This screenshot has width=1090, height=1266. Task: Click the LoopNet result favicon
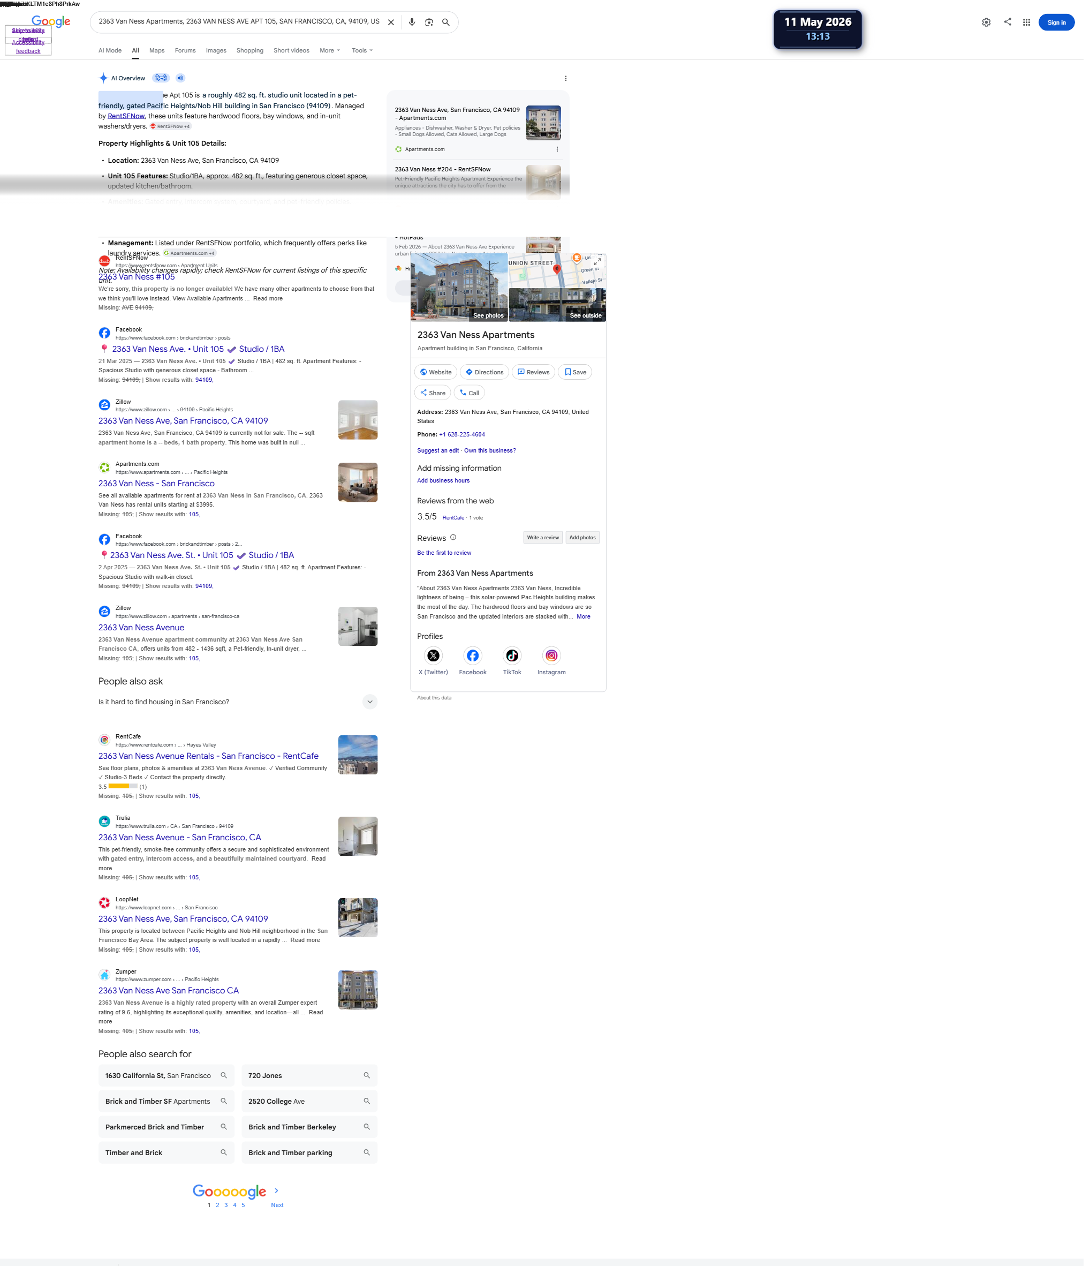(105, 908)
